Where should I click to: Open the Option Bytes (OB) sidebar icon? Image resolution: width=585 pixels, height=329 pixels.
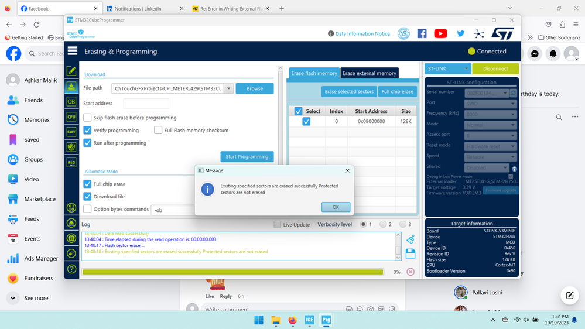coord(71,101)
